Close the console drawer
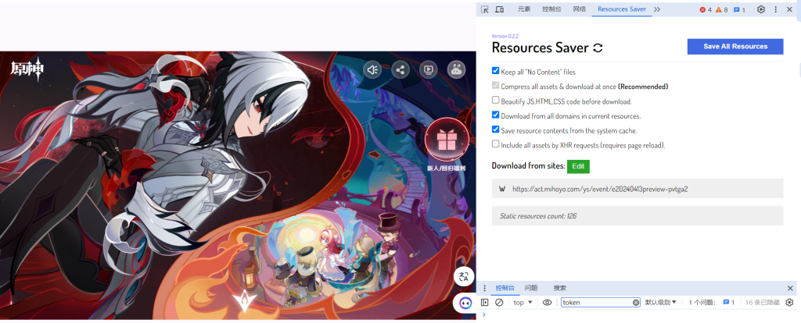The width and height of the screenshot is (801, 323). pyautogui.click(x=790, y=289)
